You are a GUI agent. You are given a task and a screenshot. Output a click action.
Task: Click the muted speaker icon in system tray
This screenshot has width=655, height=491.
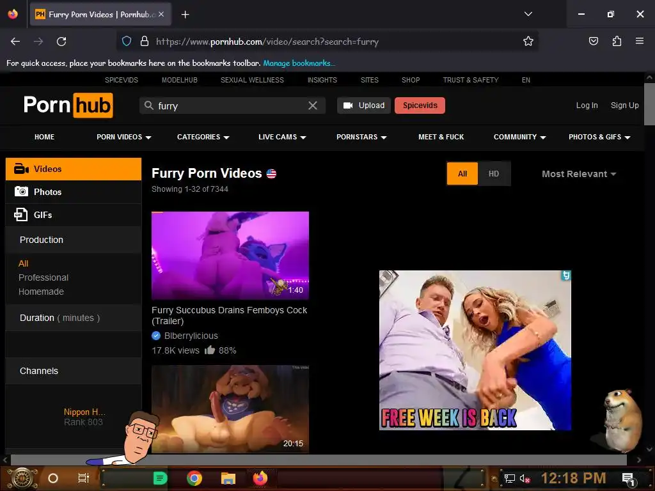pos(525,478)
